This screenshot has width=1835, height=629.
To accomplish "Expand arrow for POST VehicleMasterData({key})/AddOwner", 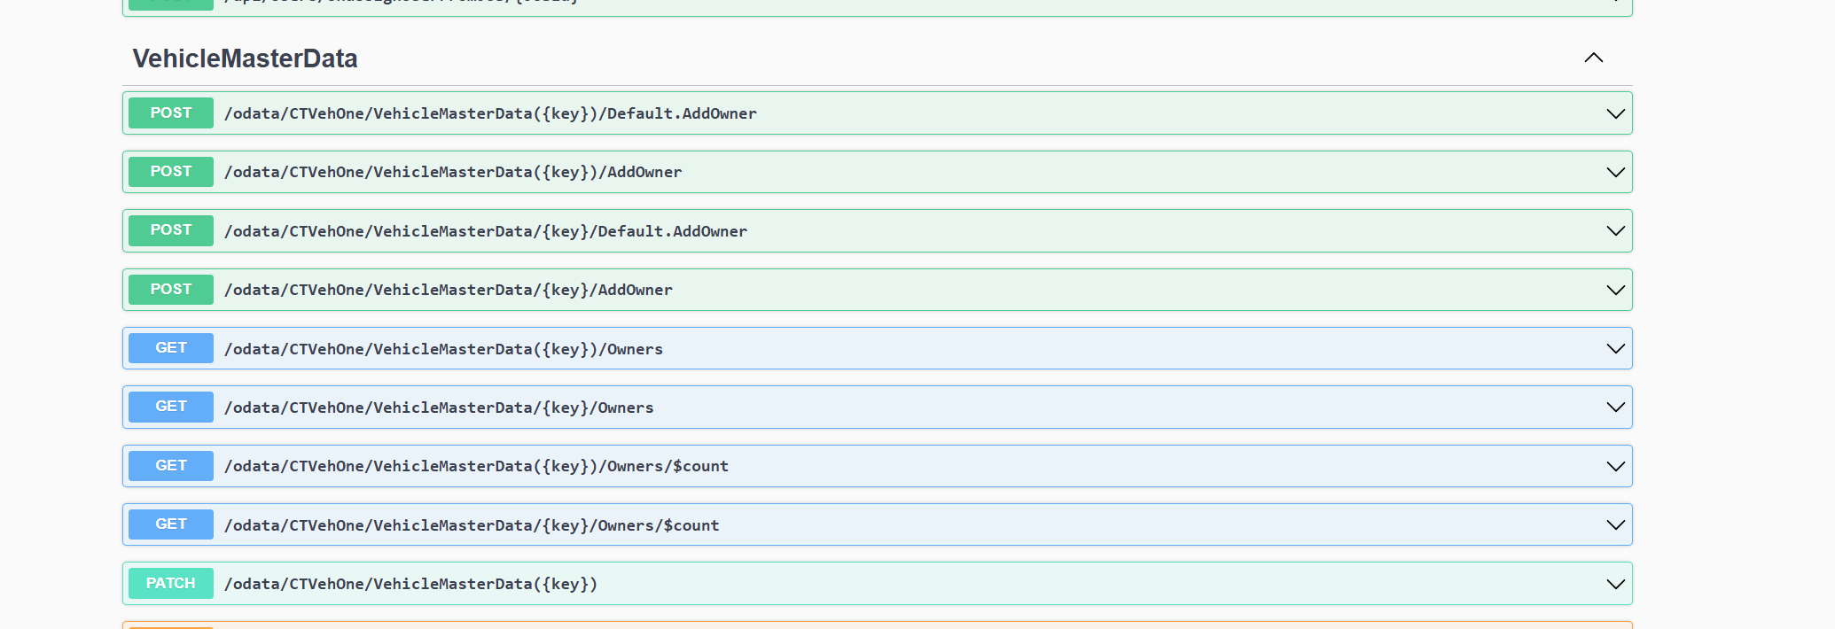I will tap(1615, 172).
